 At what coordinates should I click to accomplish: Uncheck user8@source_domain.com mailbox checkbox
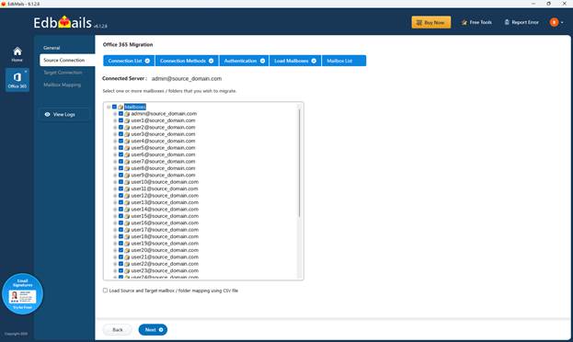coord(121,168)
